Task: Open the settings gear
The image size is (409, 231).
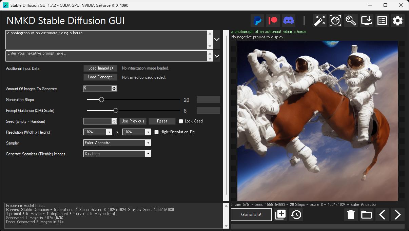Action: 397,20
